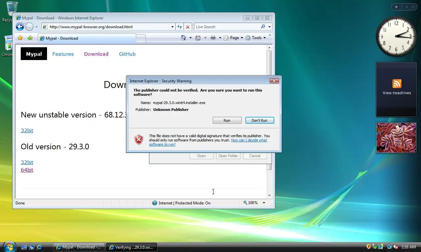Click the Refresh icon beside the address bar
Image resolution: width=421 pixels, height=252 pixels.
(180, 27)
